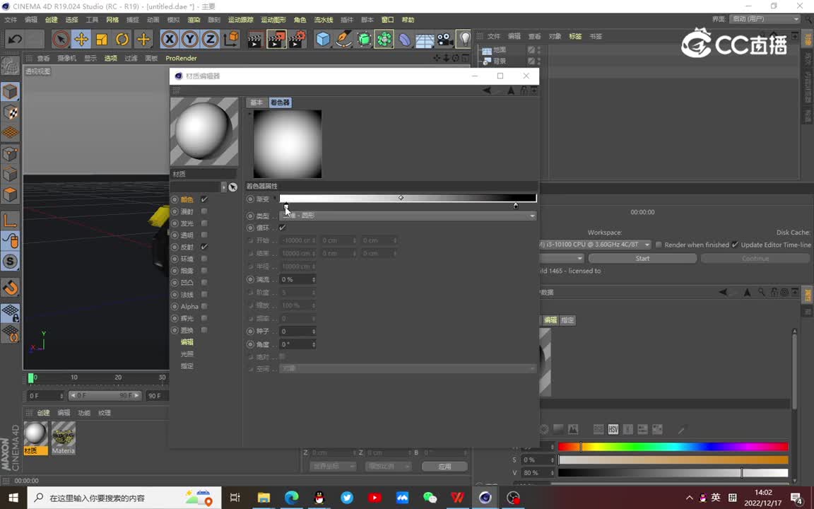Open the 文件 menu in main menu bar

11,20
